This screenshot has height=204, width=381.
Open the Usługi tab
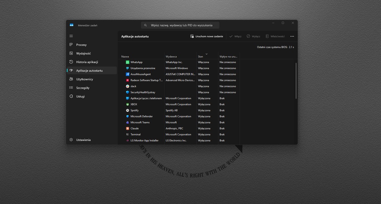(92, 96)
